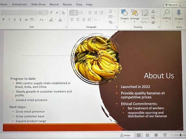This screenshot has width=186, height=139.
Task: Open Font dialog launcher
Action: (x=66, y=27)
